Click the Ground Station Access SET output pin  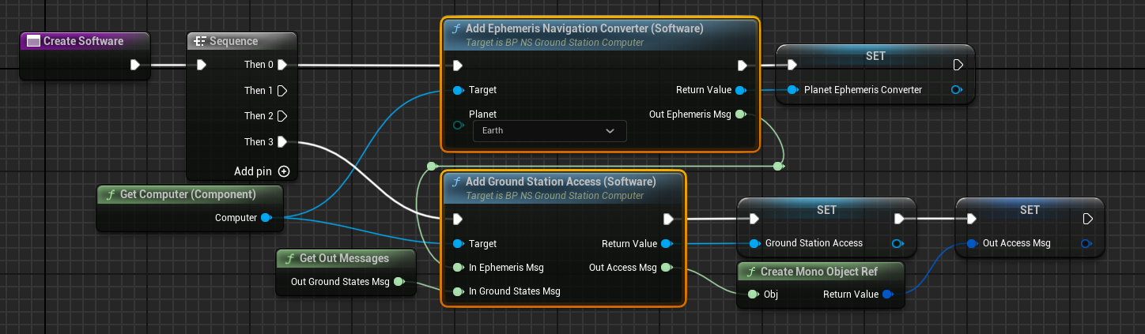point(898,243)
